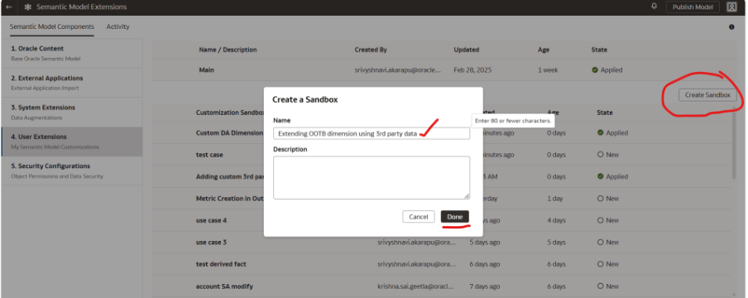Click the Main sandbox row name
748x298 pixels.
click(x=207, y=70)
